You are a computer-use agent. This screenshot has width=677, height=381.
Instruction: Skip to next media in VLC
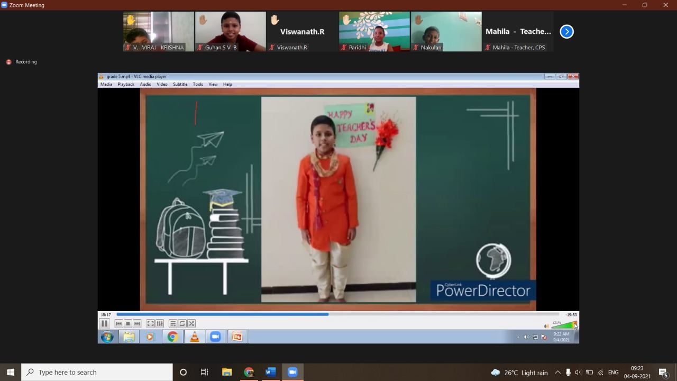[137, 323]
